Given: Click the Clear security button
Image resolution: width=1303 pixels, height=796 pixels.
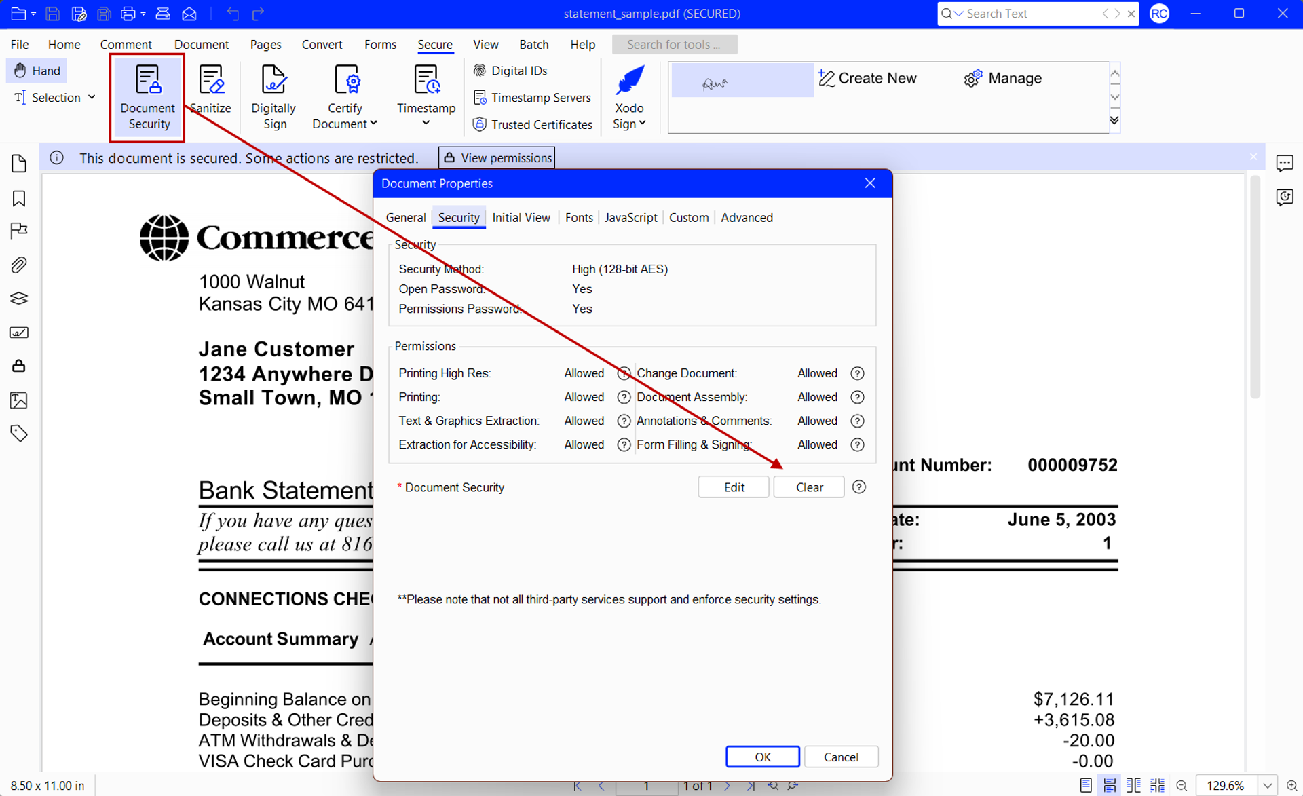Looking at the screenshot, I should point(809,487).
